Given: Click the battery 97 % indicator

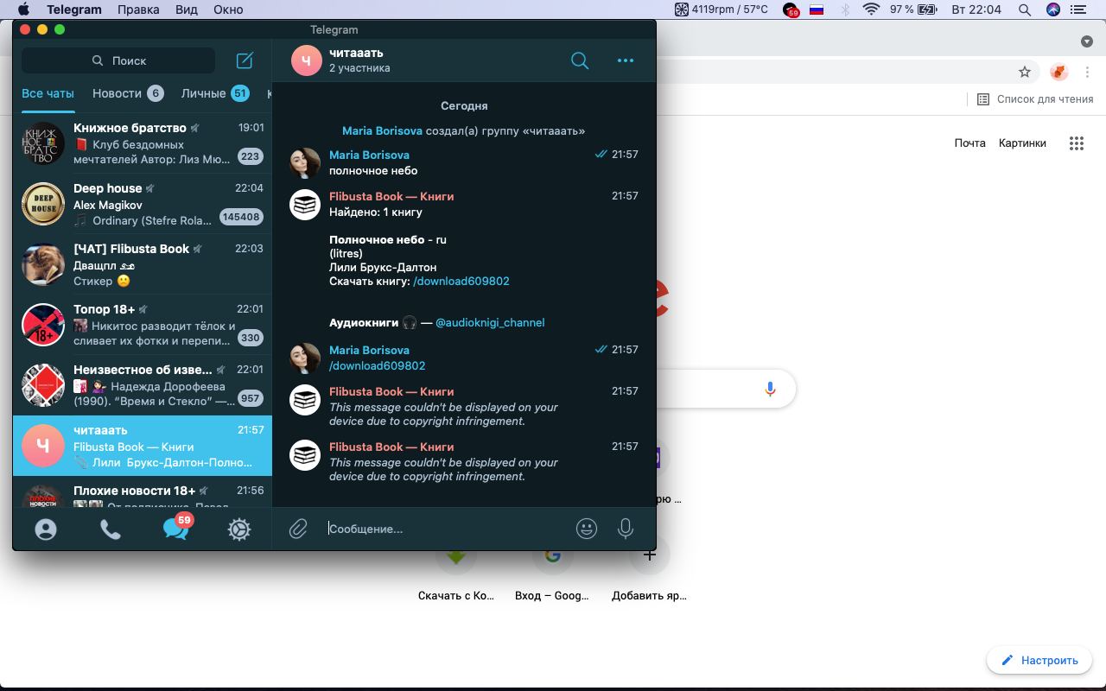Looking at the screenshot, I should pyautogui.click(x=913, y=10).
